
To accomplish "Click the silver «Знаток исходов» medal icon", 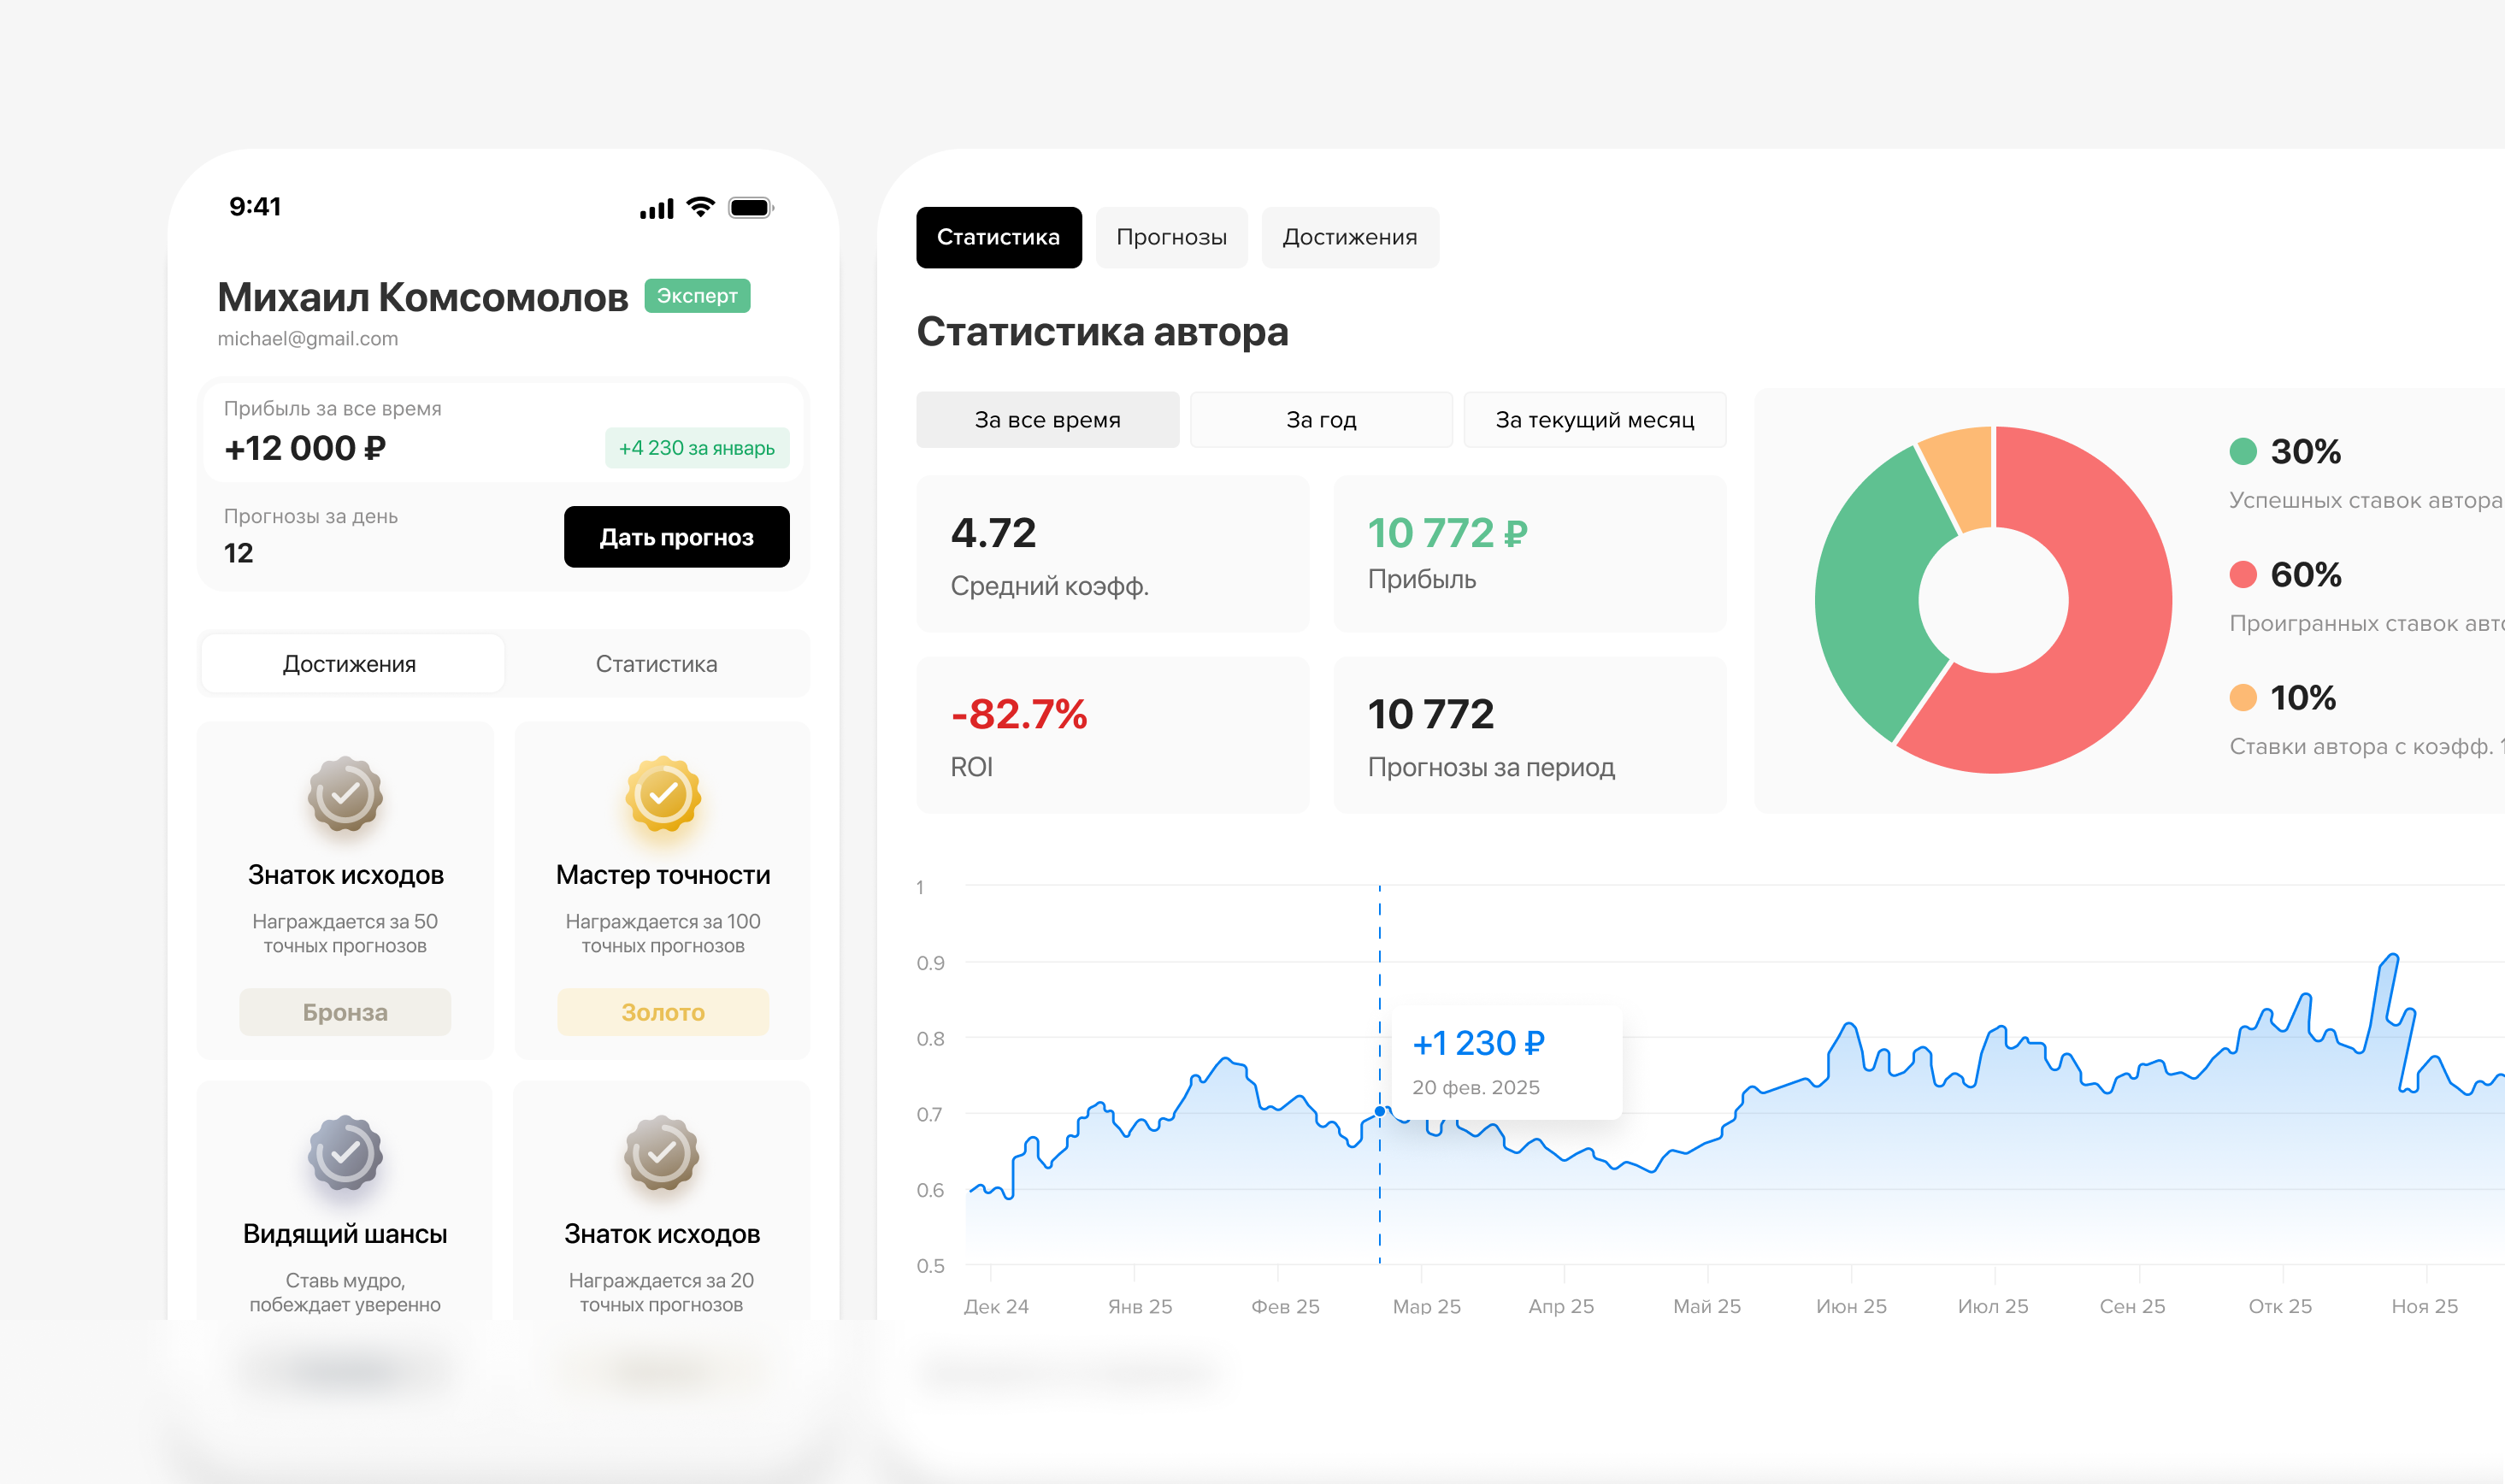I will 663,1155.
